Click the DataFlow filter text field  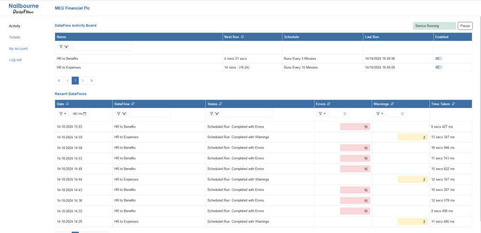click(x=149, y=113)
